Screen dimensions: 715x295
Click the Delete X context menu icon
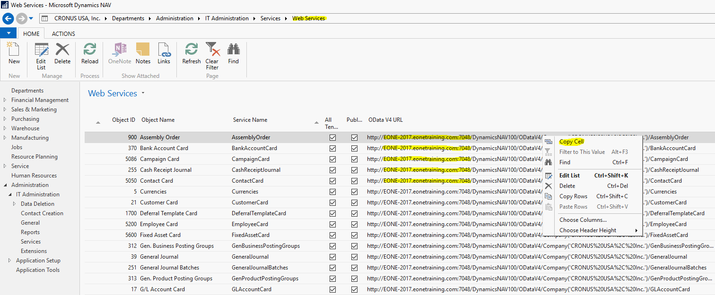pos(549,186)
